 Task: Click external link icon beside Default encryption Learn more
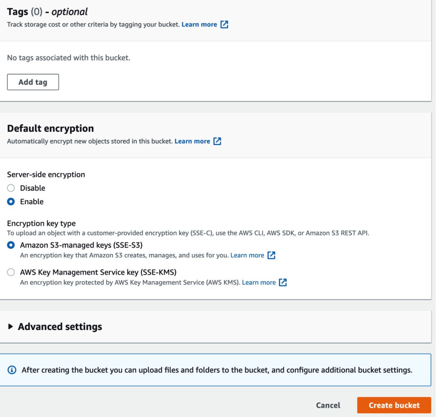tap(217, 141)
